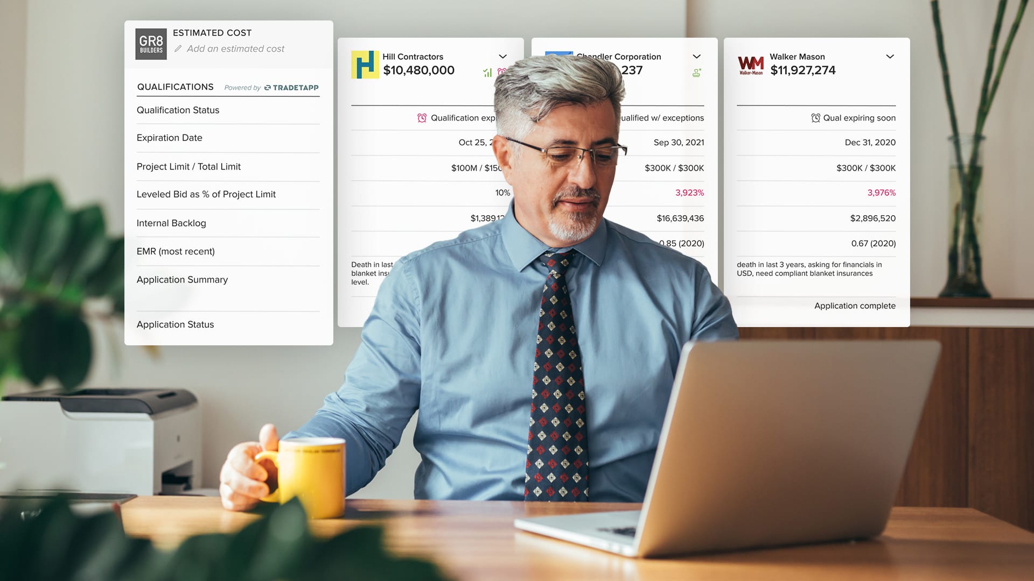Select the Qualification Status menu item
1034x581 pixels.
pos(178,110)
